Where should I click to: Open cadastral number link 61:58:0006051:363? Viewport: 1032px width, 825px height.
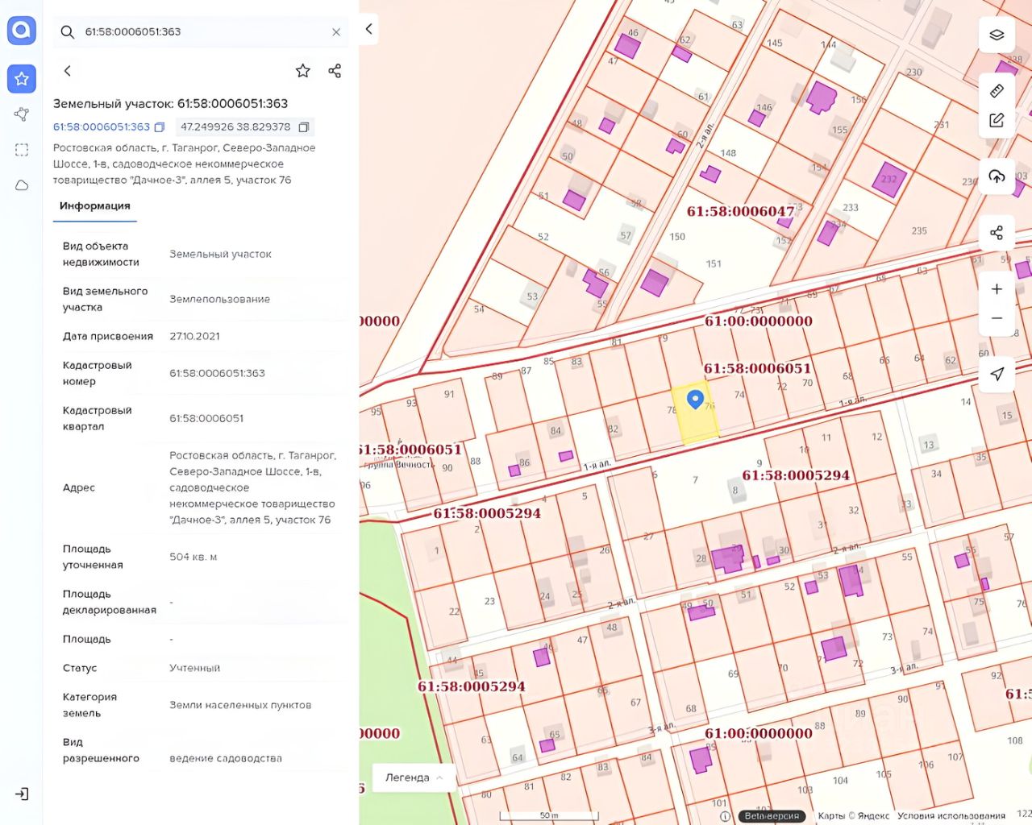[x=102, y=127]
